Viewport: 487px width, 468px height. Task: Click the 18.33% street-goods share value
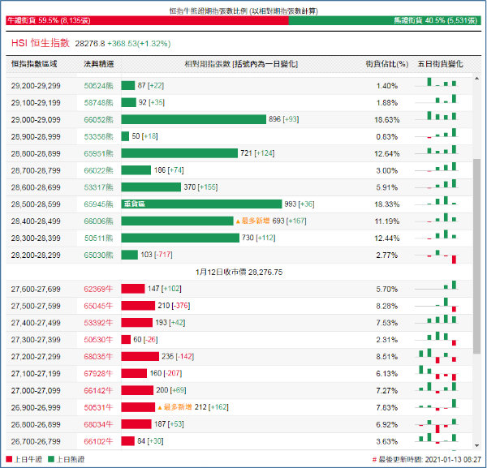coord(387,204)
